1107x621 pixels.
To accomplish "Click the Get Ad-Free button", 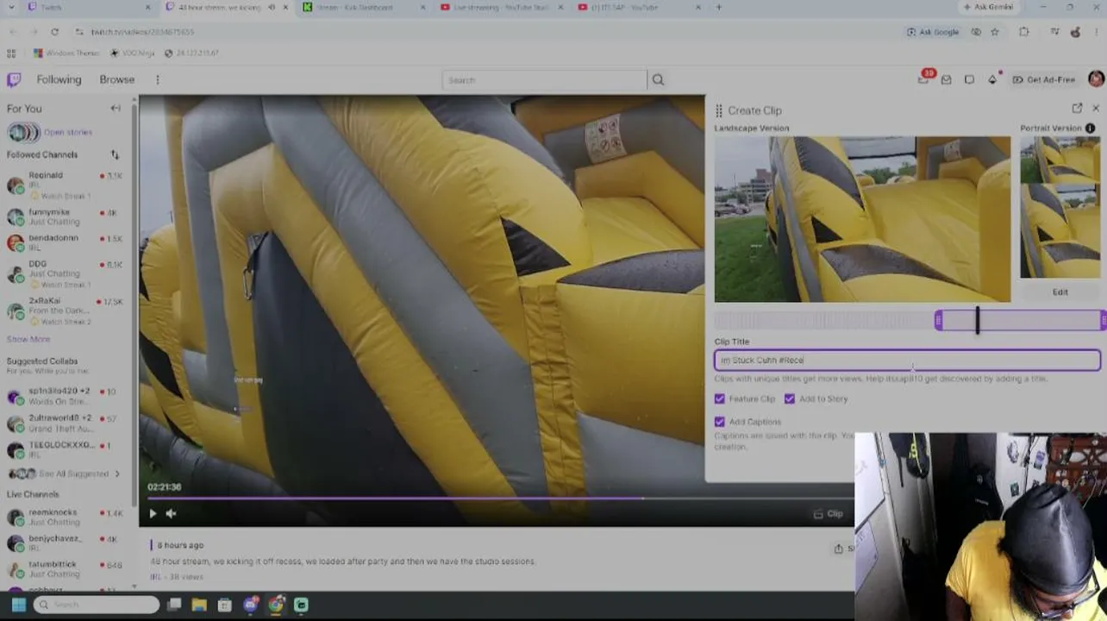I will pos(1044,79).
